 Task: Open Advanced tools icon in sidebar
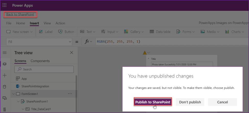point(5,109)
